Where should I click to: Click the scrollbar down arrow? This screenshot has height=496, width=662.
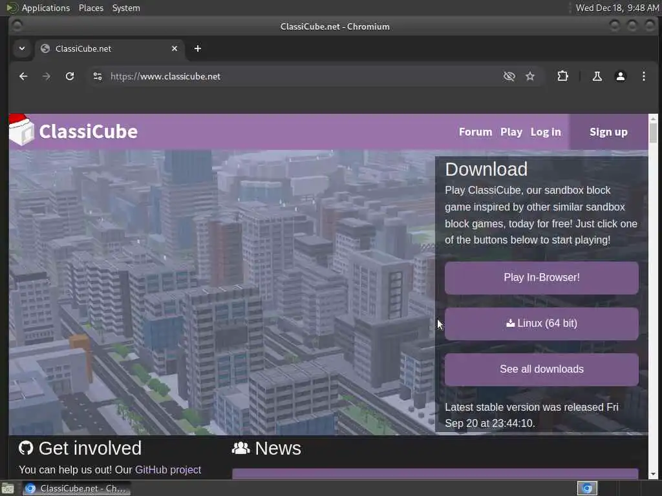(x=653, y=475)
